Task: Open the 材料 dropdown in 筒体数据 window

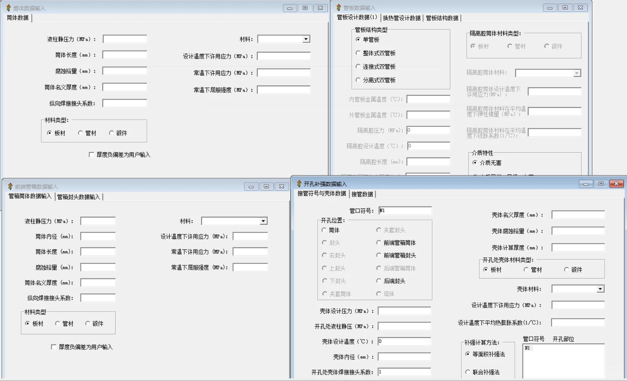Action: (x=306, y=38)
